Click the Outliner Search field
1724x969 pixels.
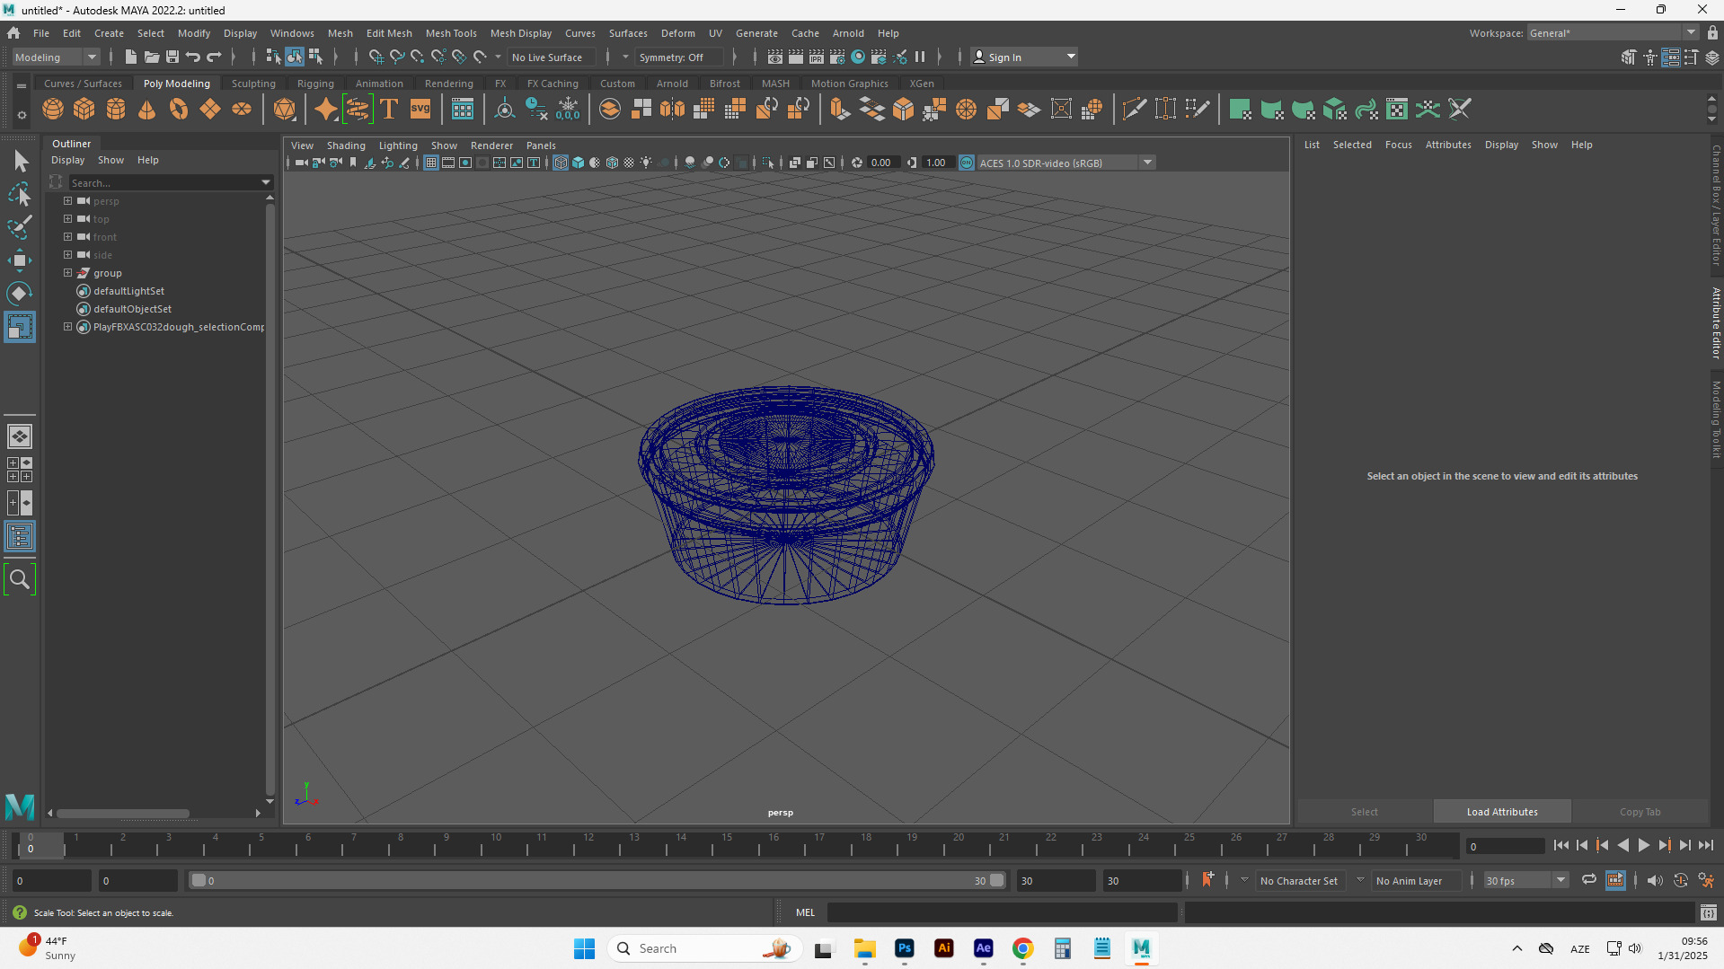pyautogui.click(x=169, y=182)
